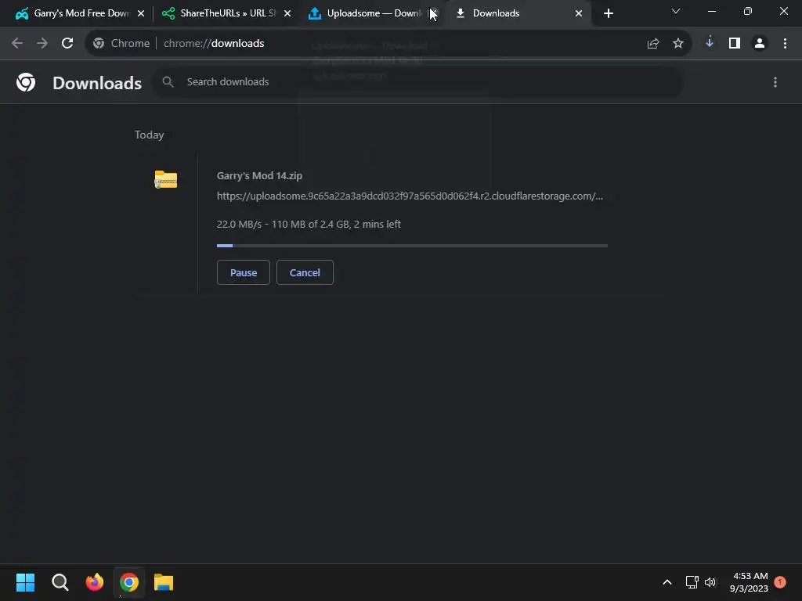Go forward to next page
Screen dimensions: 802x601
[42, 44]
